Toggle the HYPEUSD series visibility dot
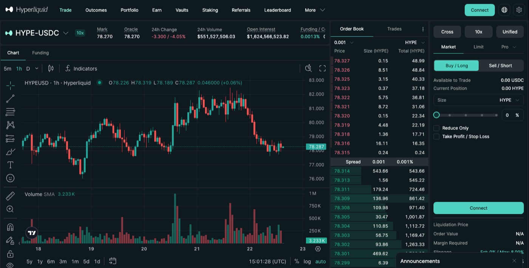Image resolution: width=529 pixels, height=268 pixels. click(99, 82)
